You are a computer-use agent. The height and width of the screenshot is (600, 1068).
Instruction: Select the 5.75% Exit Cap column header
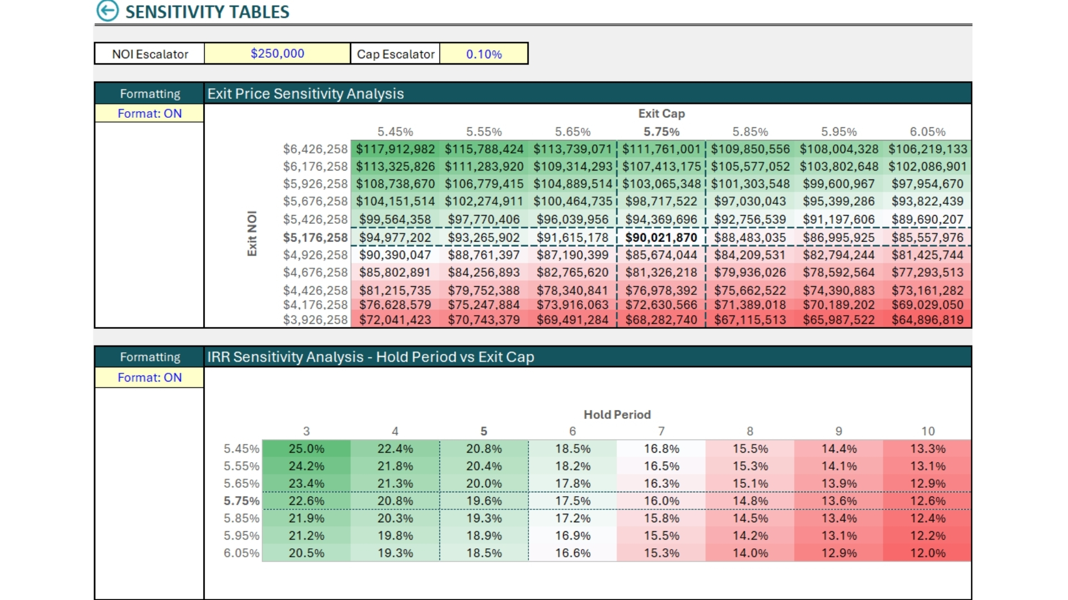point(661,132)
